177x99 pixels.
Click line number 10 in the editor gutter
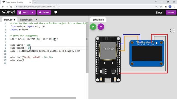(5, 51)
